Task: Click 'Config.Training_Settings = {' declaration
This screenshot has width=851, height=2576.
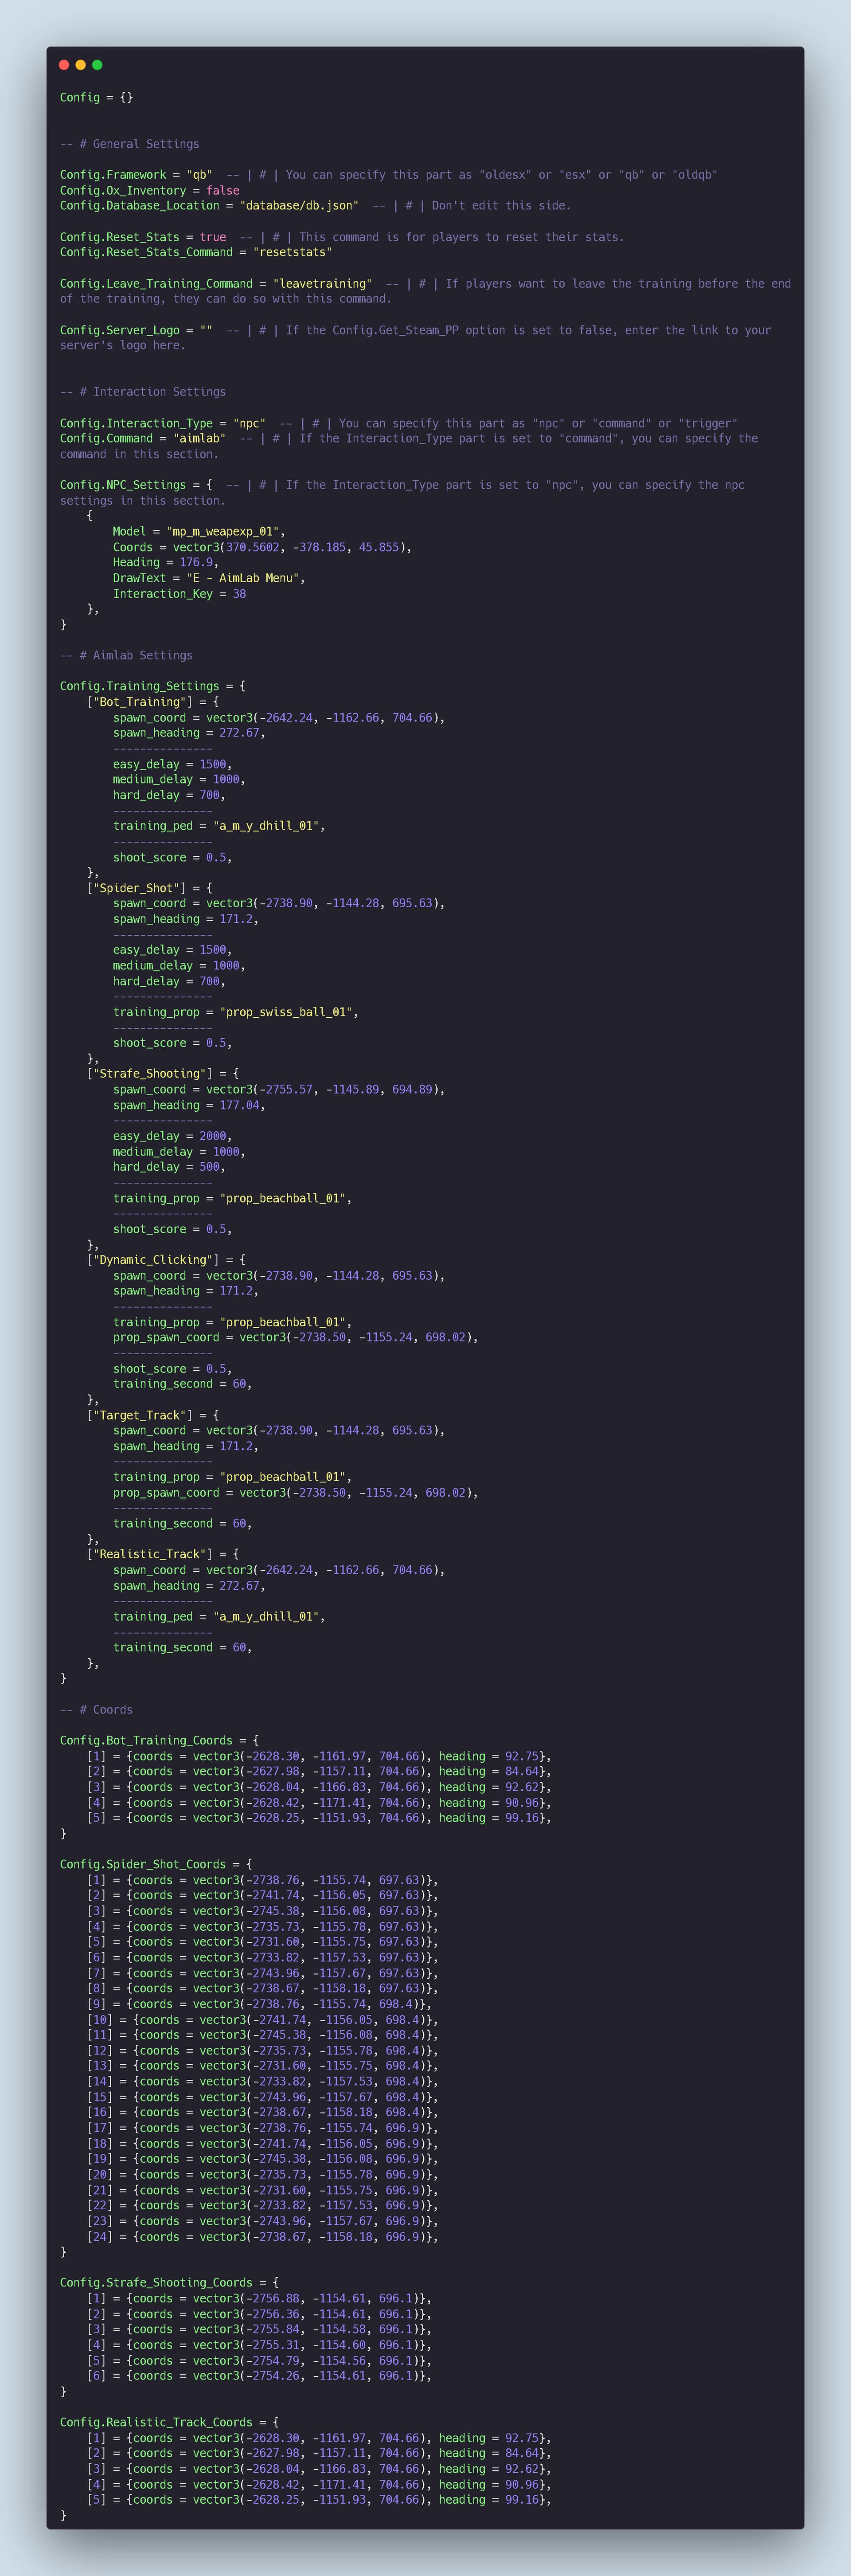Action: [x=153, y=686]
